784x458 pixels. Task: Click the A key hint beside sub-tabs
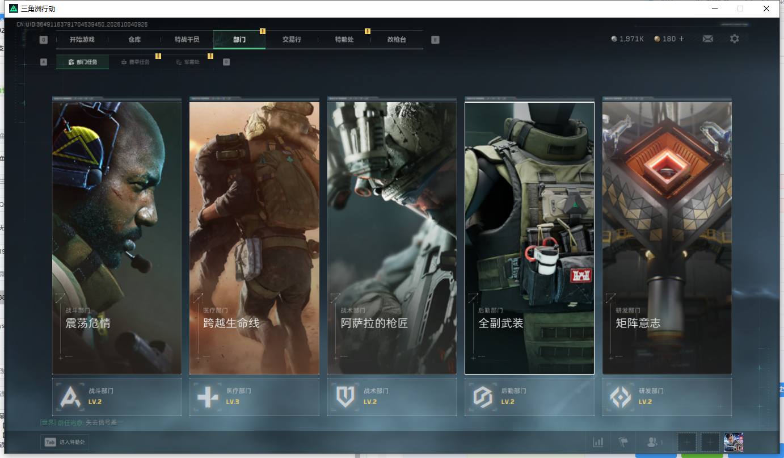(x=44, y=62)
